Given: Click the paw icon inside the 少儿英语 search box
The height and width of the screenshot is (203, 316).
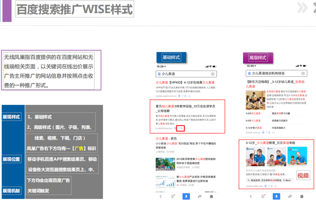Looking at the screenshot, I should tap(159, 74).
